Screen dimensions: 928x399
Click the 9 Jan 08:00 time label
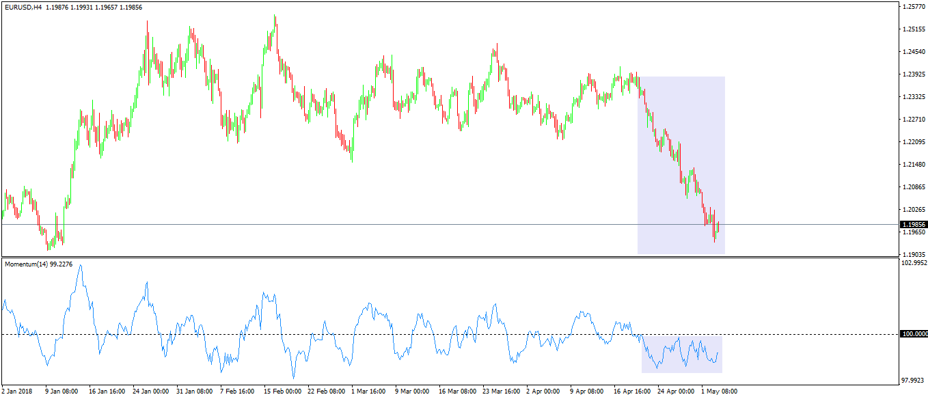tap(62, 392)
